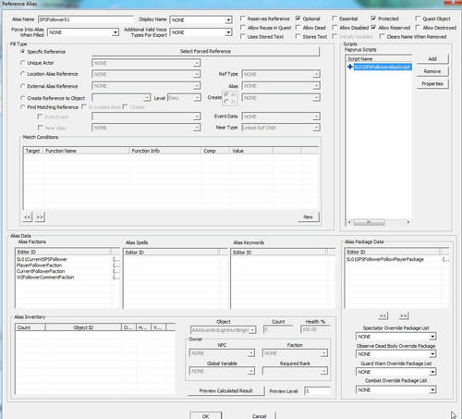Go to next match condition with >> button
Screen dimensions: 462x419
[x=40, y=217]
